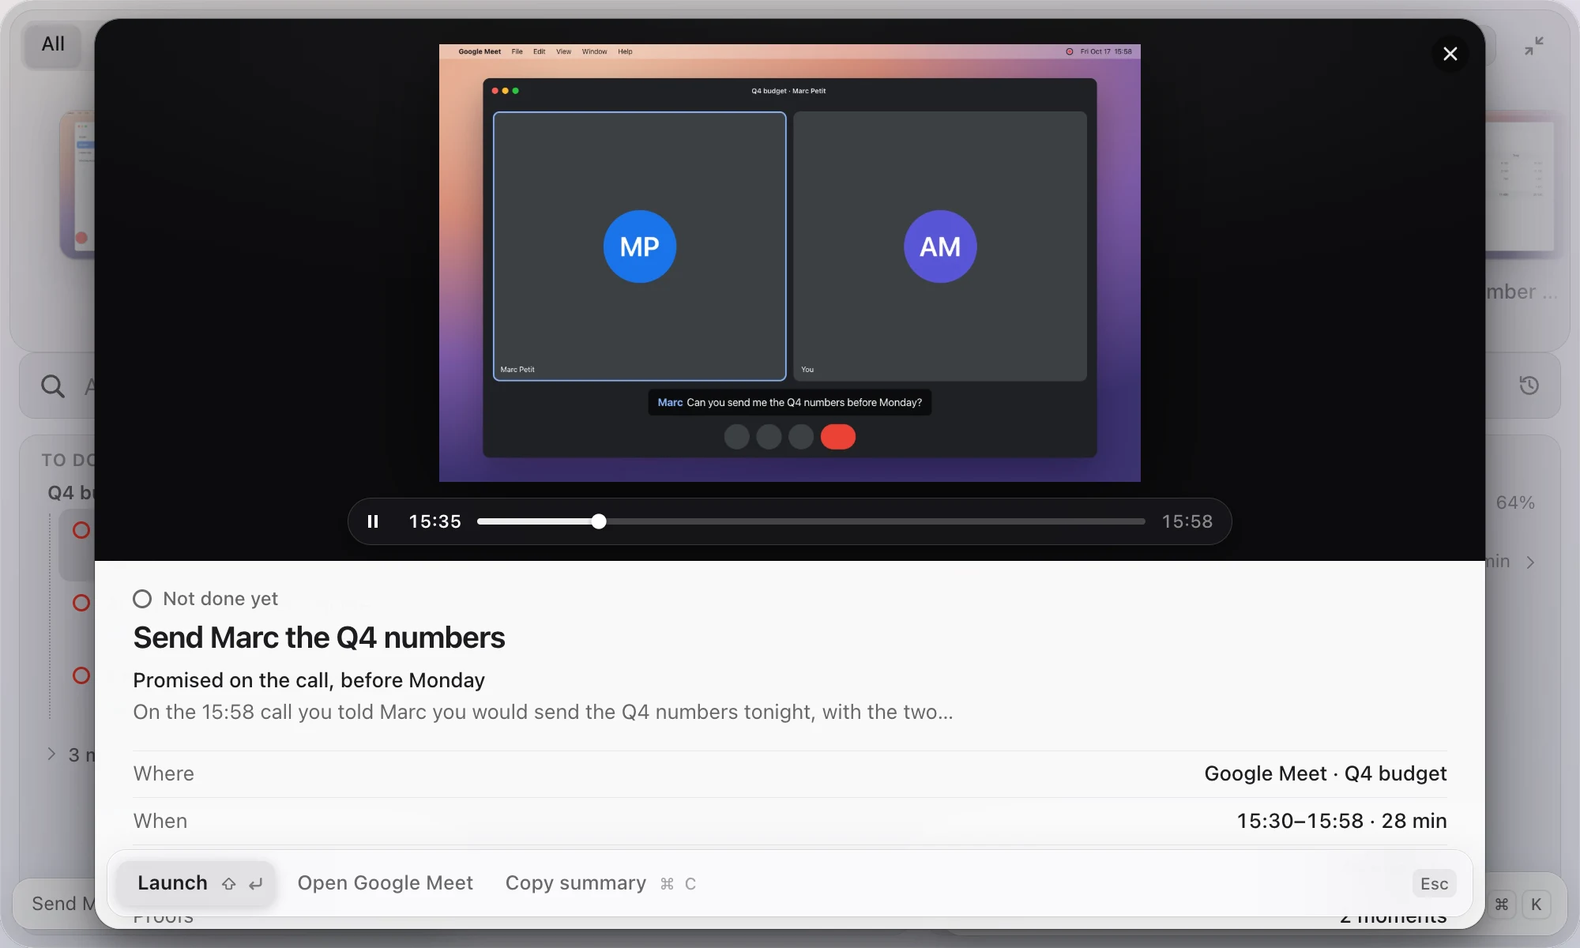Click the Launch button

196,883
